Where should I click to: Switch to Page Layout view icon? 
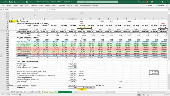point(144,95)
